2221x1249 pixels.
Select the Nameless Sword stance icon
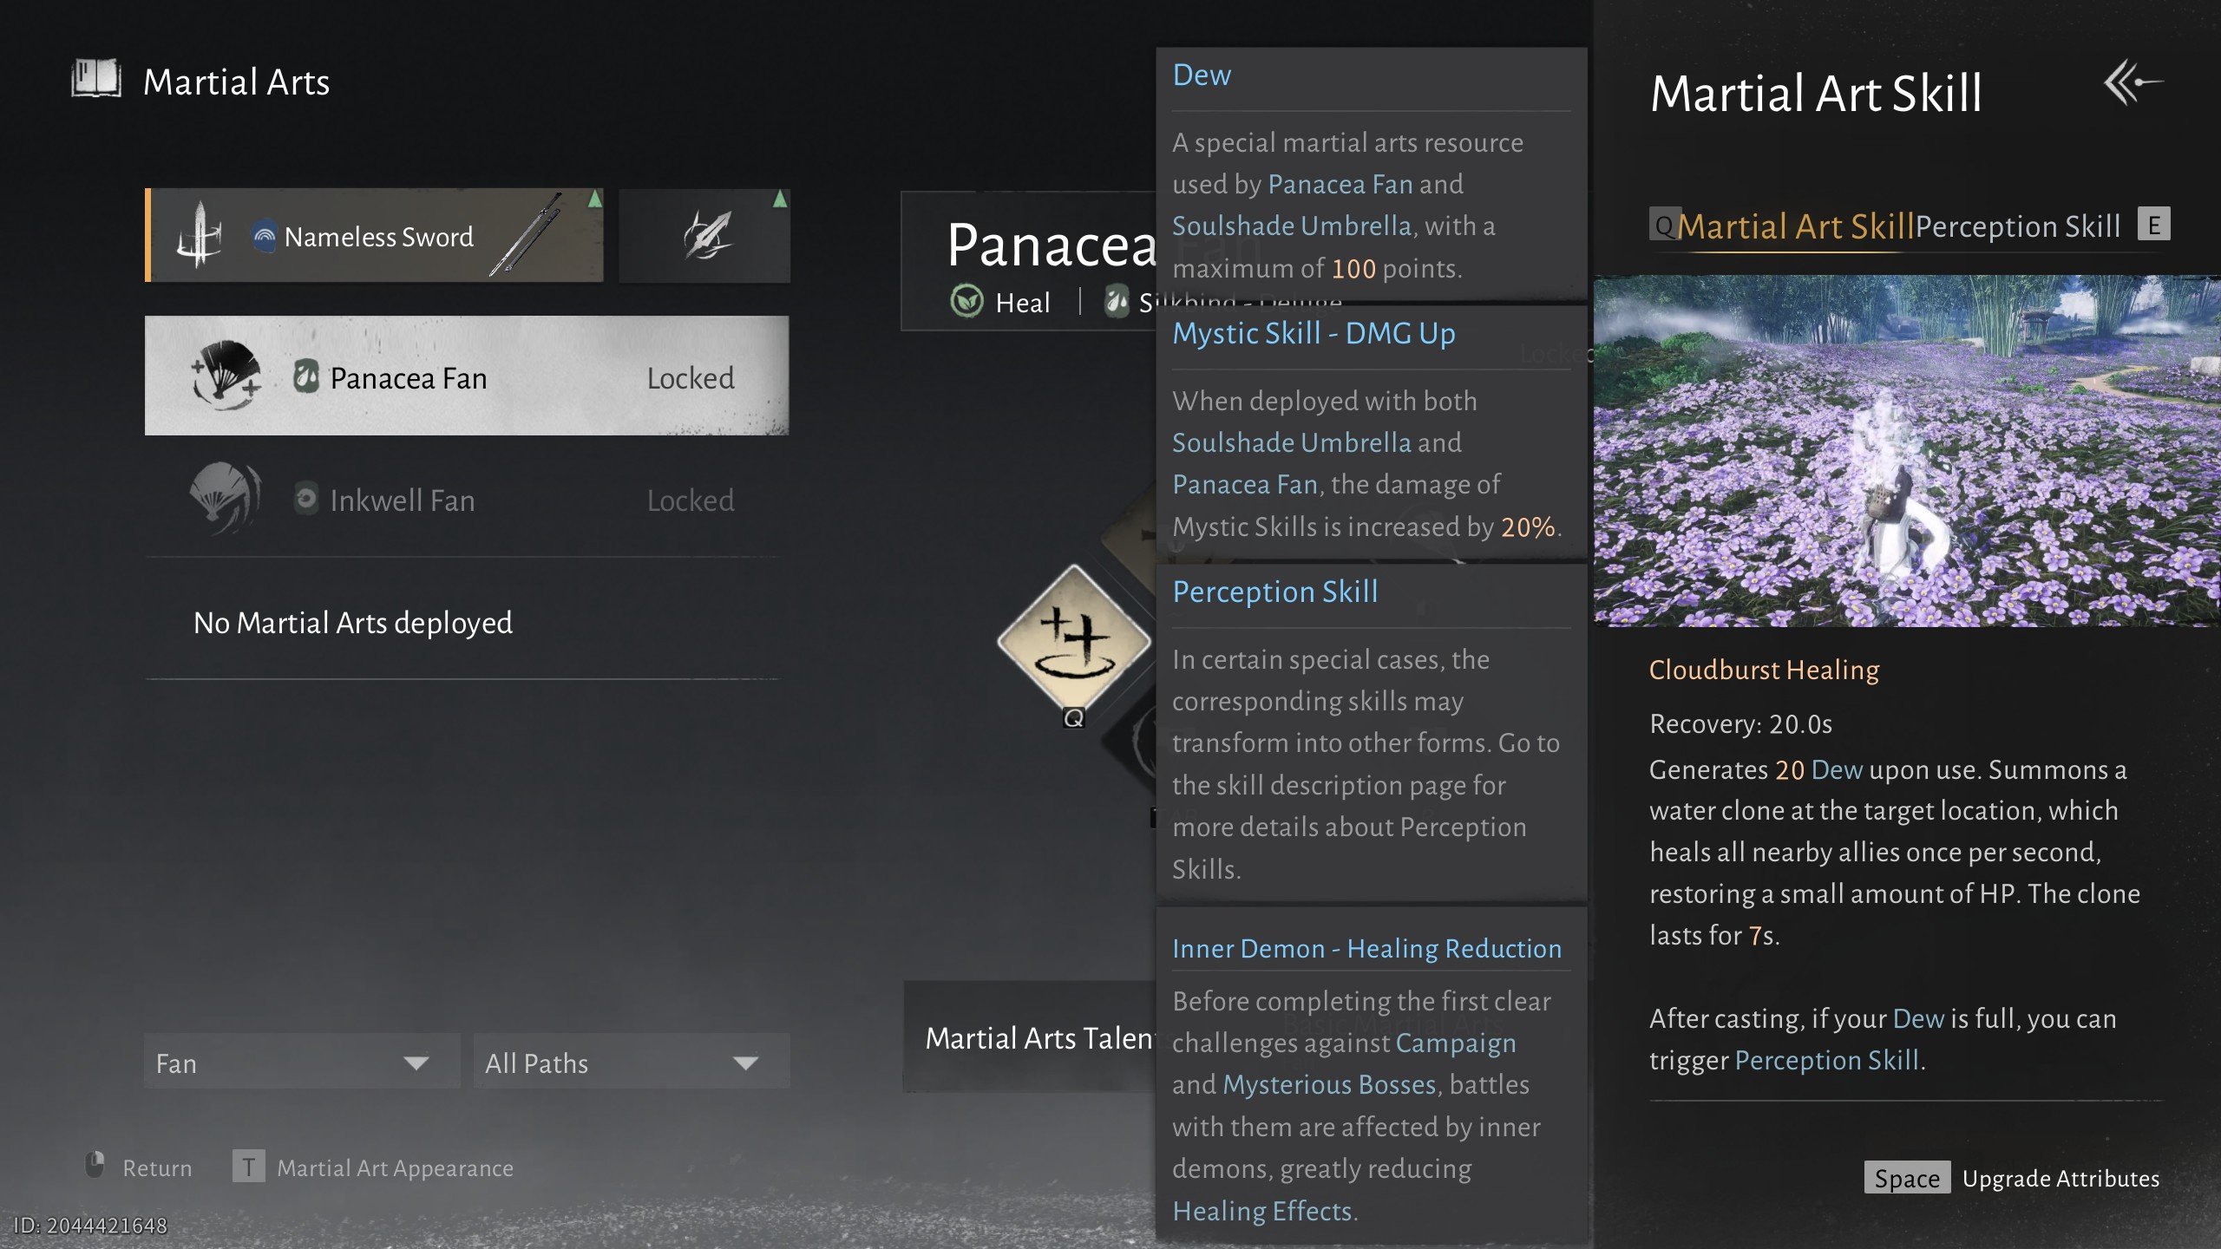(200, 236)
